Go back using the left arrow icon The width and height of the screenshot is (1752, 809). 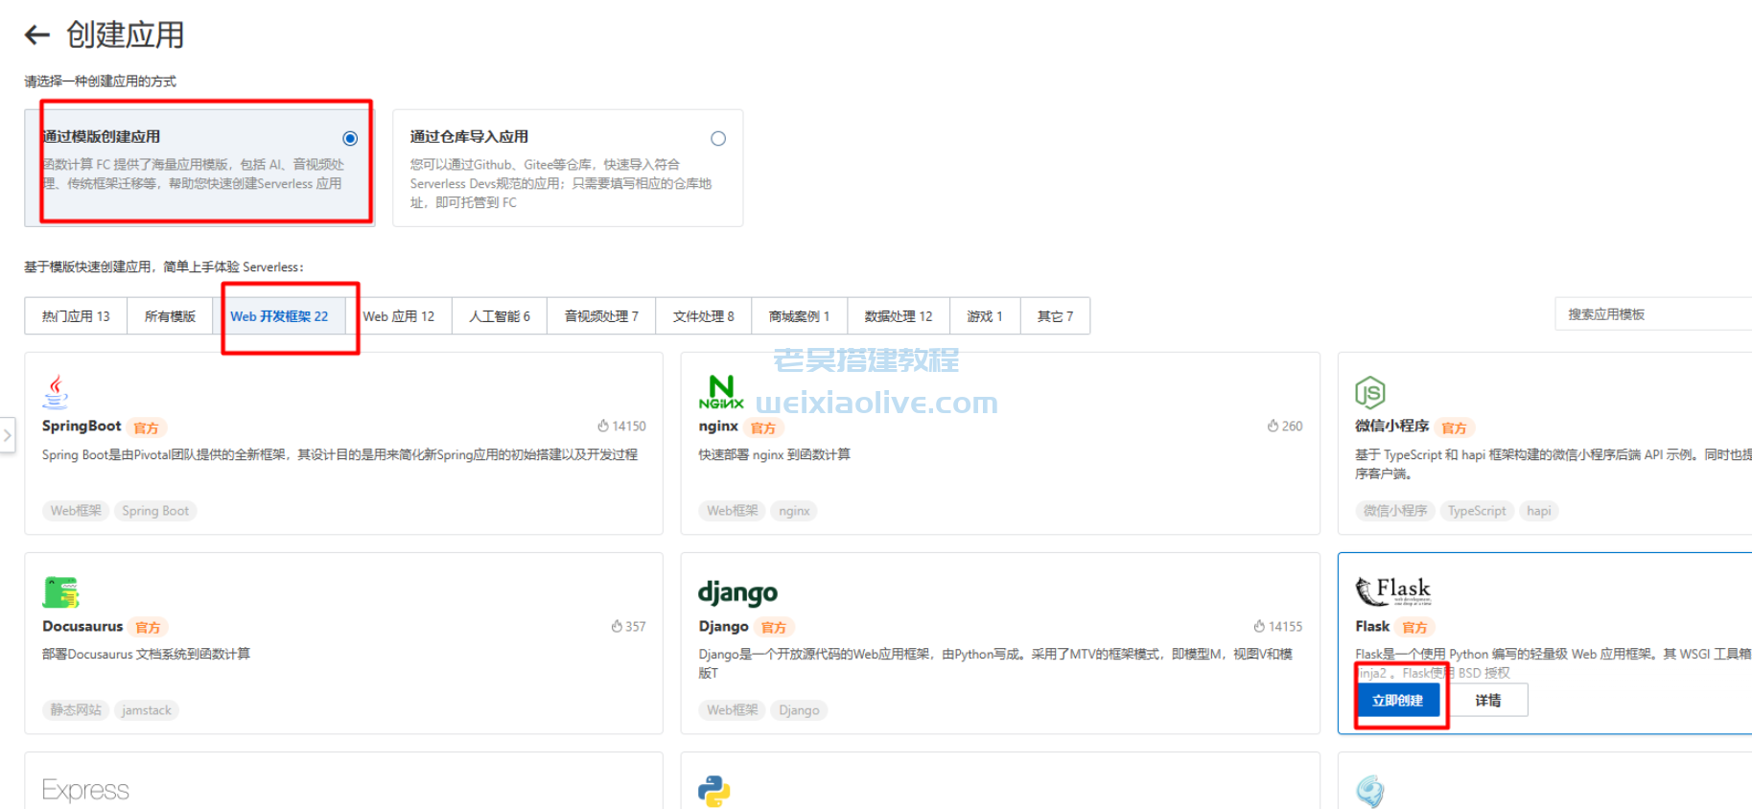(36, 35)
